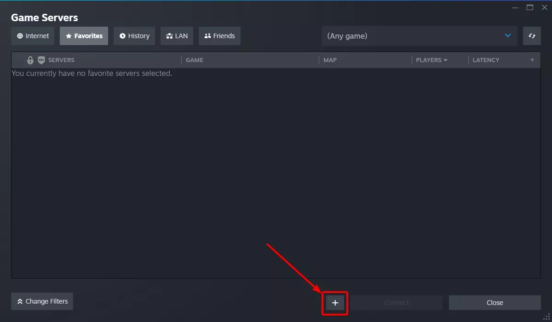
Task: Refresh the server list
Action: tap(532, 35)
